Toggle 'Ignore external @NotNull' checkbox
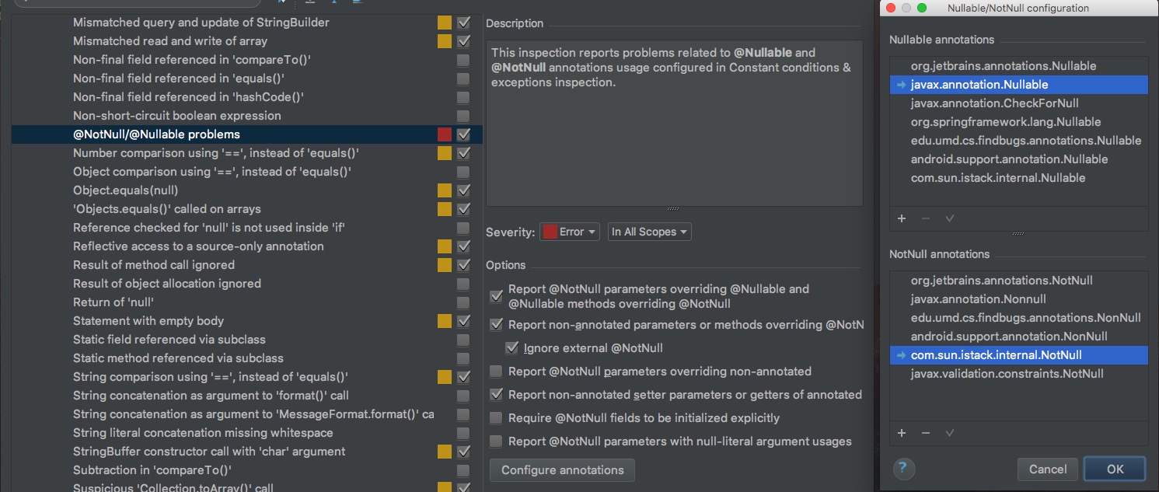This screenshot has height=492, width=1159. pos(511,348)
